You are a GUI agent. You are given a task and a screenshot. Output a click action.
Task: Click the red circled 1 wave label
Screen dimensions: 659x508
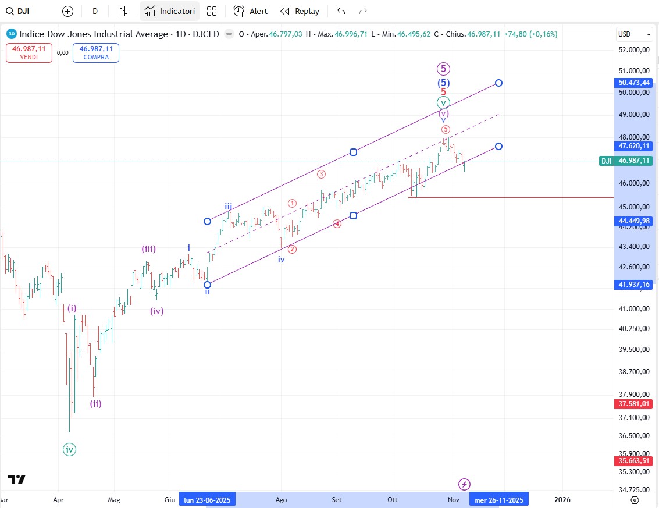(292, 203)
